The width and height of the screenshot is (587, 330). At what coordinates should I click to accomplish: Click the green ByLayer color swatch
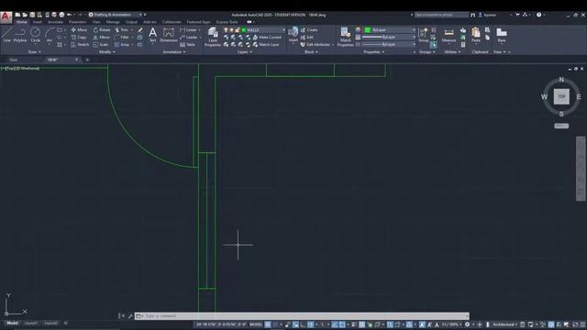click(x=368, y=30)
